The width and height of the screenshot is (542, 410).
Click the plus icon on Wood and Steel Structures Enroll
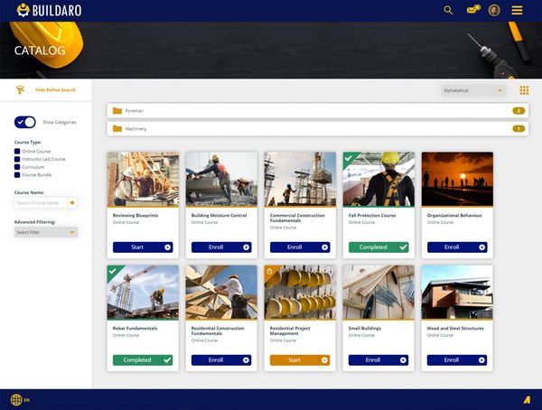(x=481, y=360)
